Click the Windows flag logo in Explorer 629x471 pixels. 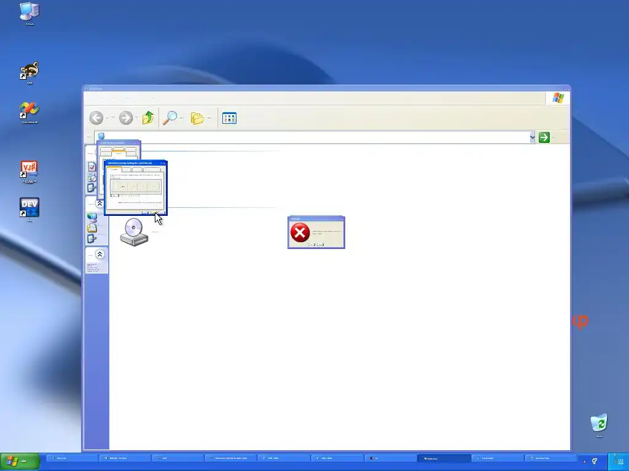(558, 98)
